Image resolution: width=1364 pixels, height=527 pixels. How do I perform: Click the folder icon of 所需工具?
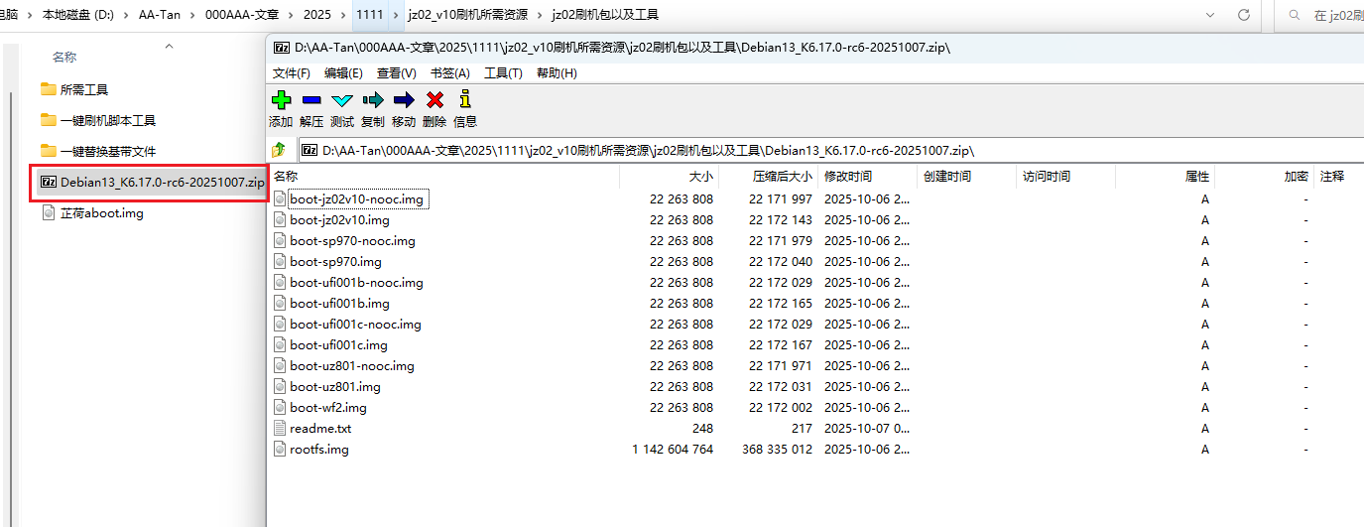[49, 89]
